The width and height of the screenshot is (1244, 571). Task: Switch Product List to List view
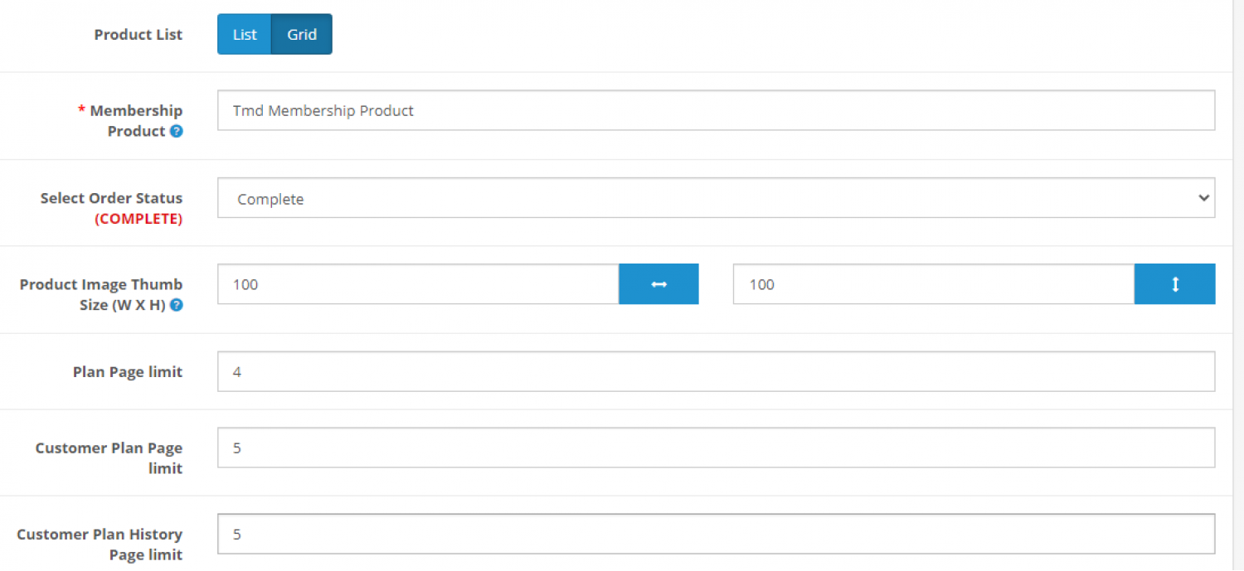245,34
